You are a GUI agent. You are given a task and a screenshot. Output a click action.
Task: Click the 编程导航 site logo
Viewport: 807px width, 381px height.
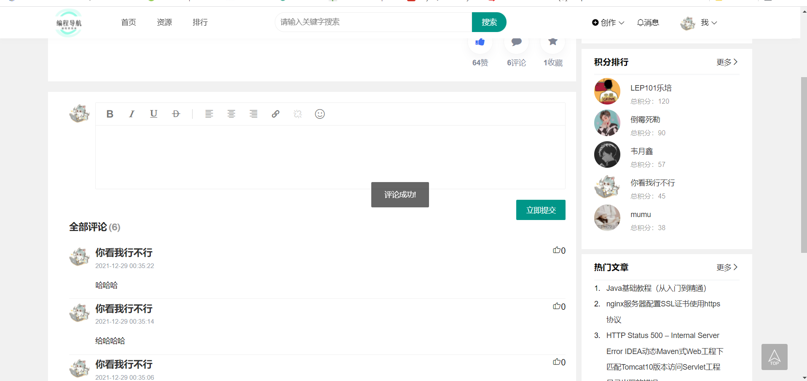point(69,23)
